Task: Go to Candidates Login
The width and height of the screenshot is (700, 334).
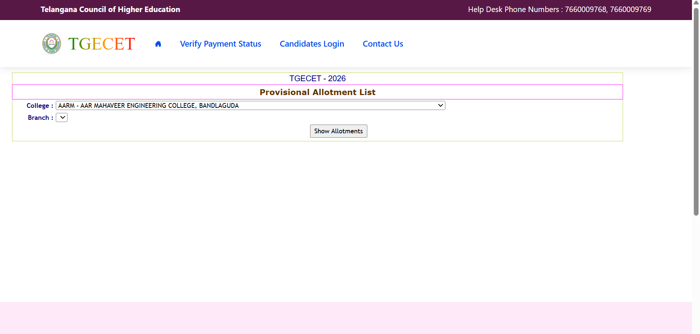Action: [312, 44]
